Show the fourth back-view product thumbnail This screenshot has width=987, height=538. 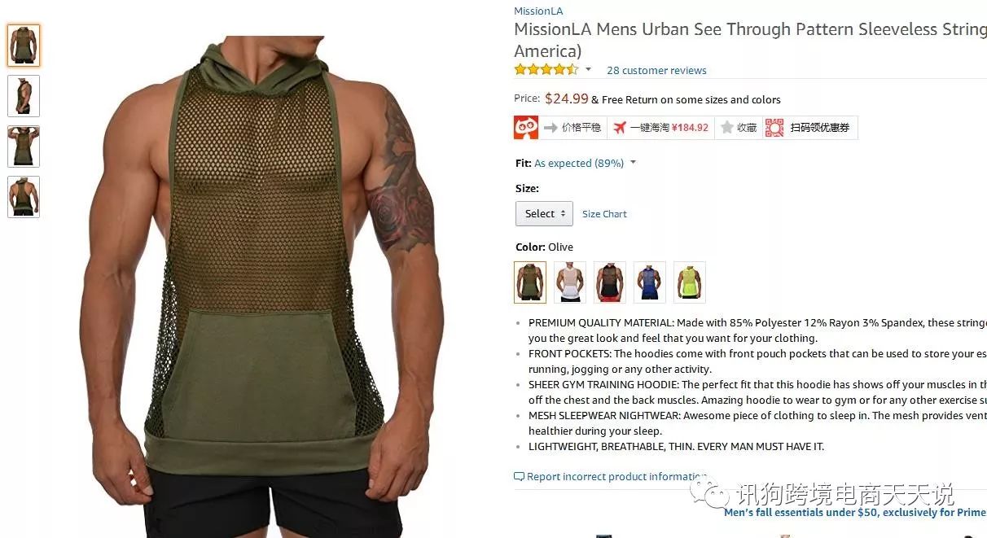24,197
